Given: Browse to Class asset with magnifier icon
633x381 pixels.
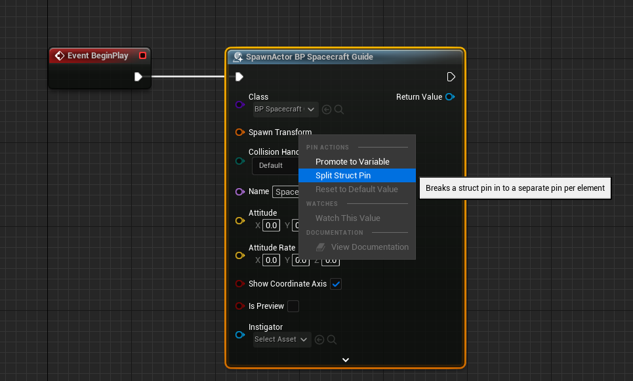Looking at the screenshot, I should pyautogui.click(x=339, y=110).
